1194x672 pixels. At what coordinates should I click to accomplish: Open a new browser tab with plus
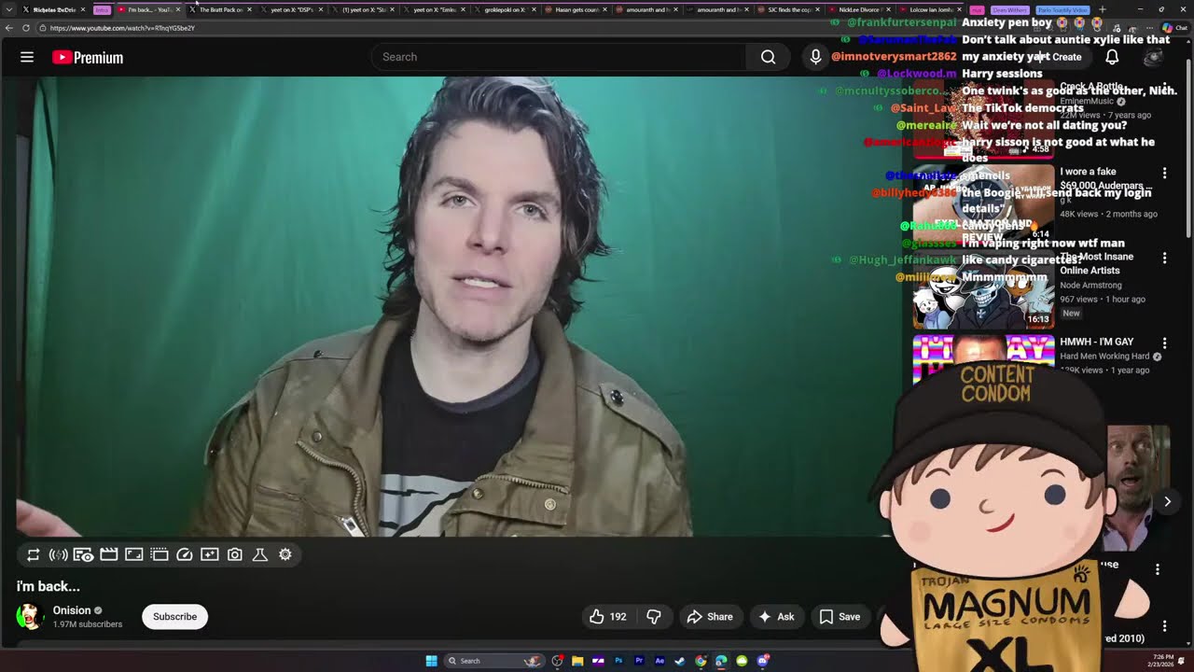click(1102, 9)
